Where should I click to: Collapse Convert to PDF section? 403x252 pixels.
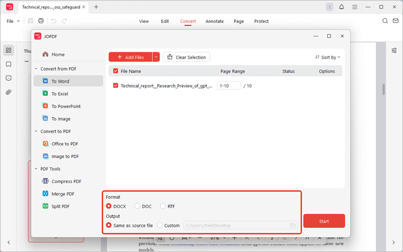36,131
